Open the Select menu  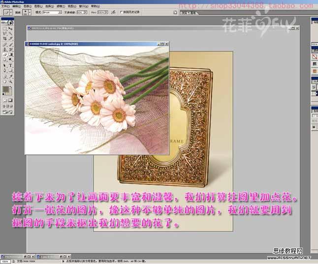50,6
